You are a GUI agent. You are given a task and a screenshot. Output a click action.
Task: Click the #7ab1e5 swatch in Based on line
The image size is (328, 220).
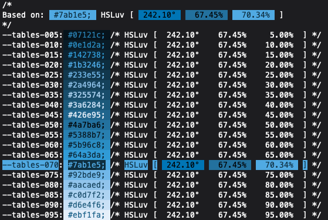[73, 15]
